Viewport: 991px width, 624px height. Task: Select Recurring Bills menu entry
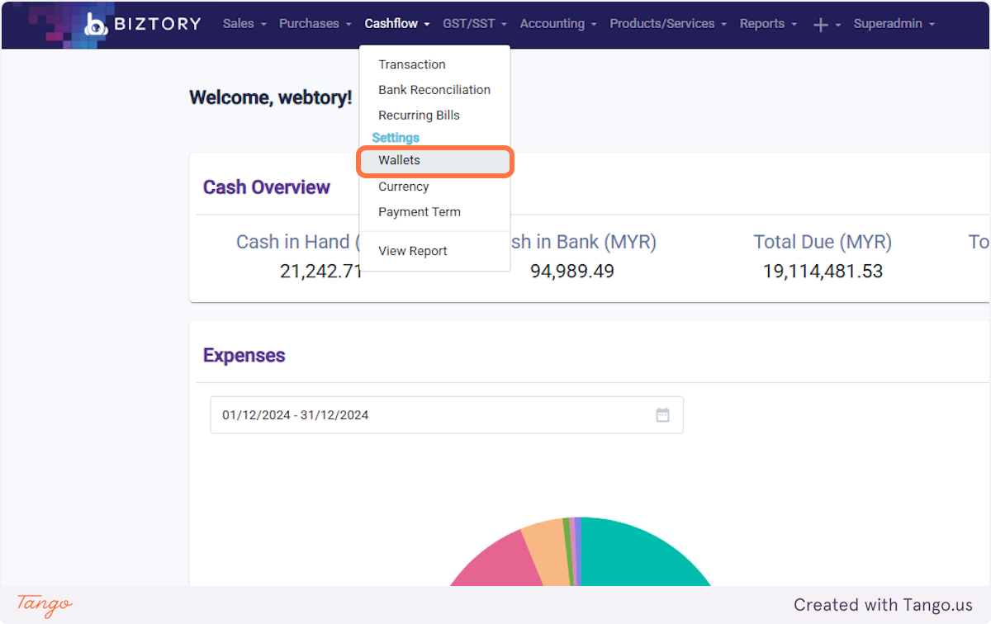tap(434, 116)
